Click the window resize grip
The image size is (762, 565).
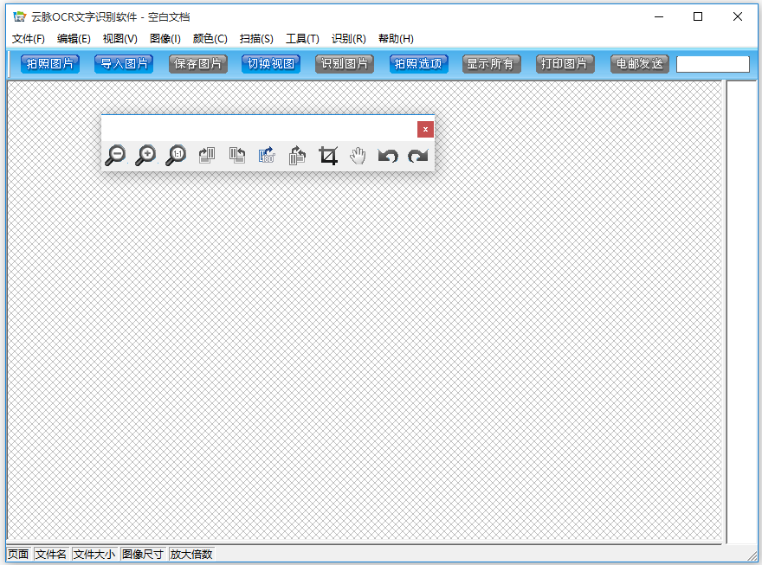pos(752,555)
